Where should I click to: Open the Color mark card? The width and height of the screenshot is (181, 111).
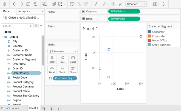point(52,59)
